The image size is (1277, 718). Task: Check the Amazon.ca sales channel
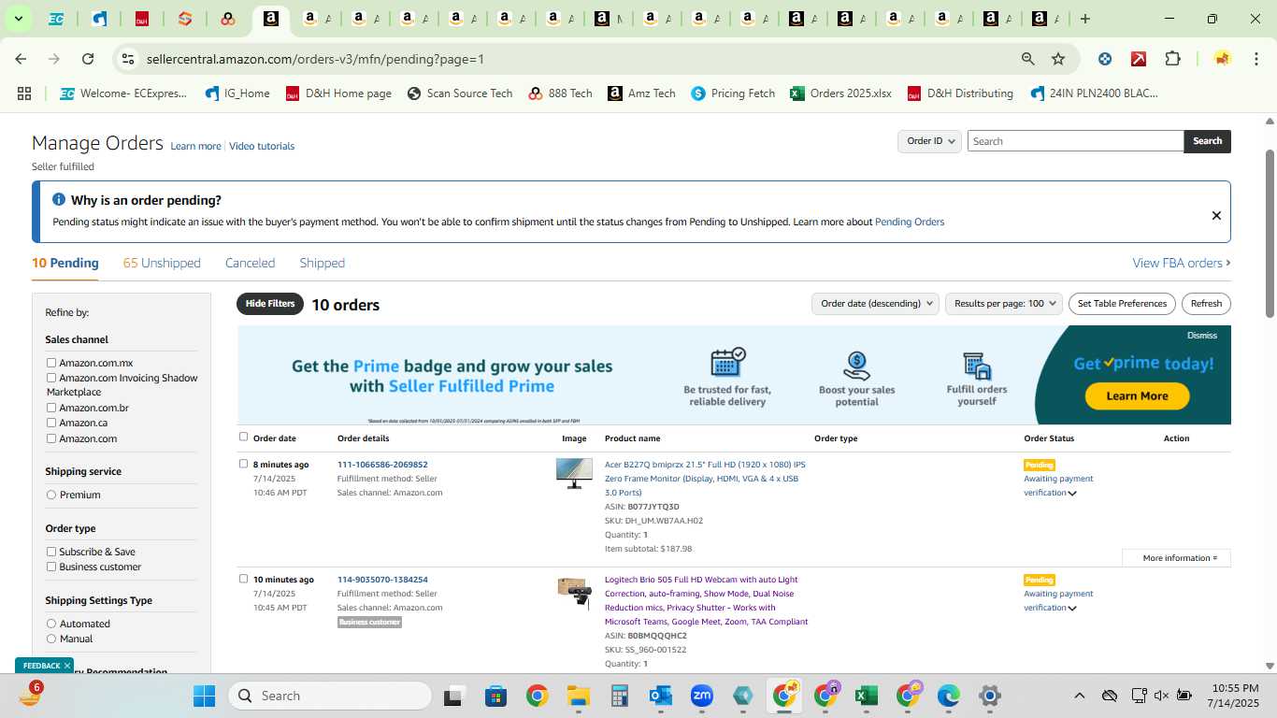51,423
